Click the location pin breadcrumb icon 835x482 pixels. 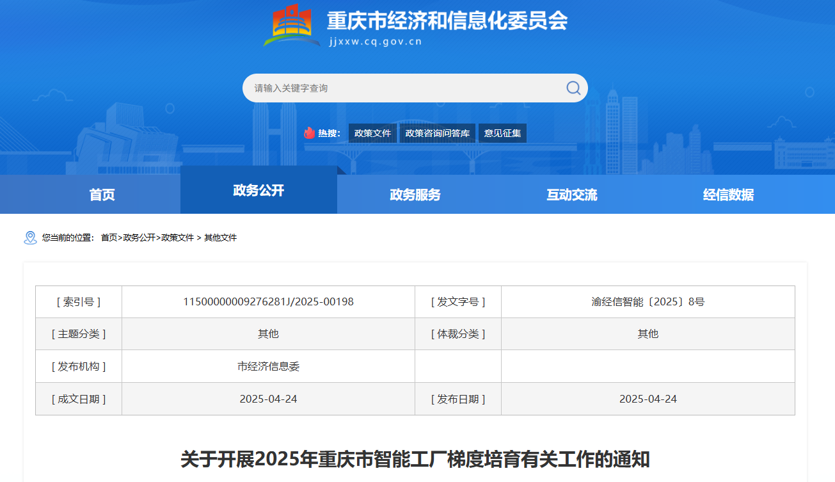point(30,237)
